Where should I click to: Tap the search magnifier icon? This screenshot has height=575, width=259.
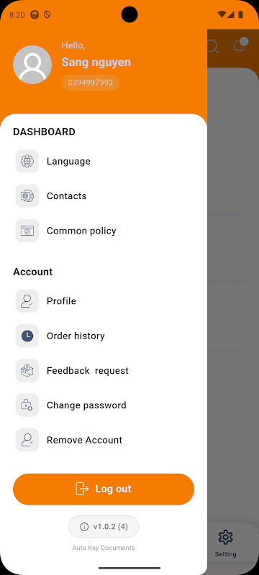[x=213, y=47]
